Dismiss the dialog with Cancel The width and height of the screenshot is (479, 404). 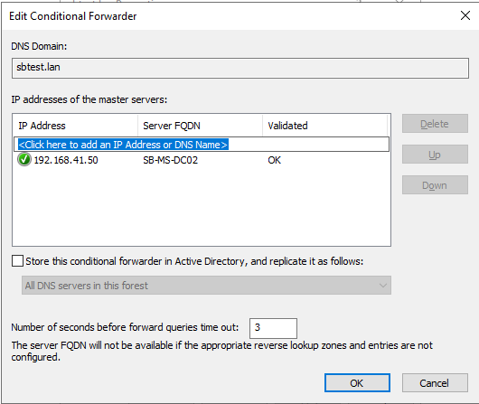click(435, 383)
